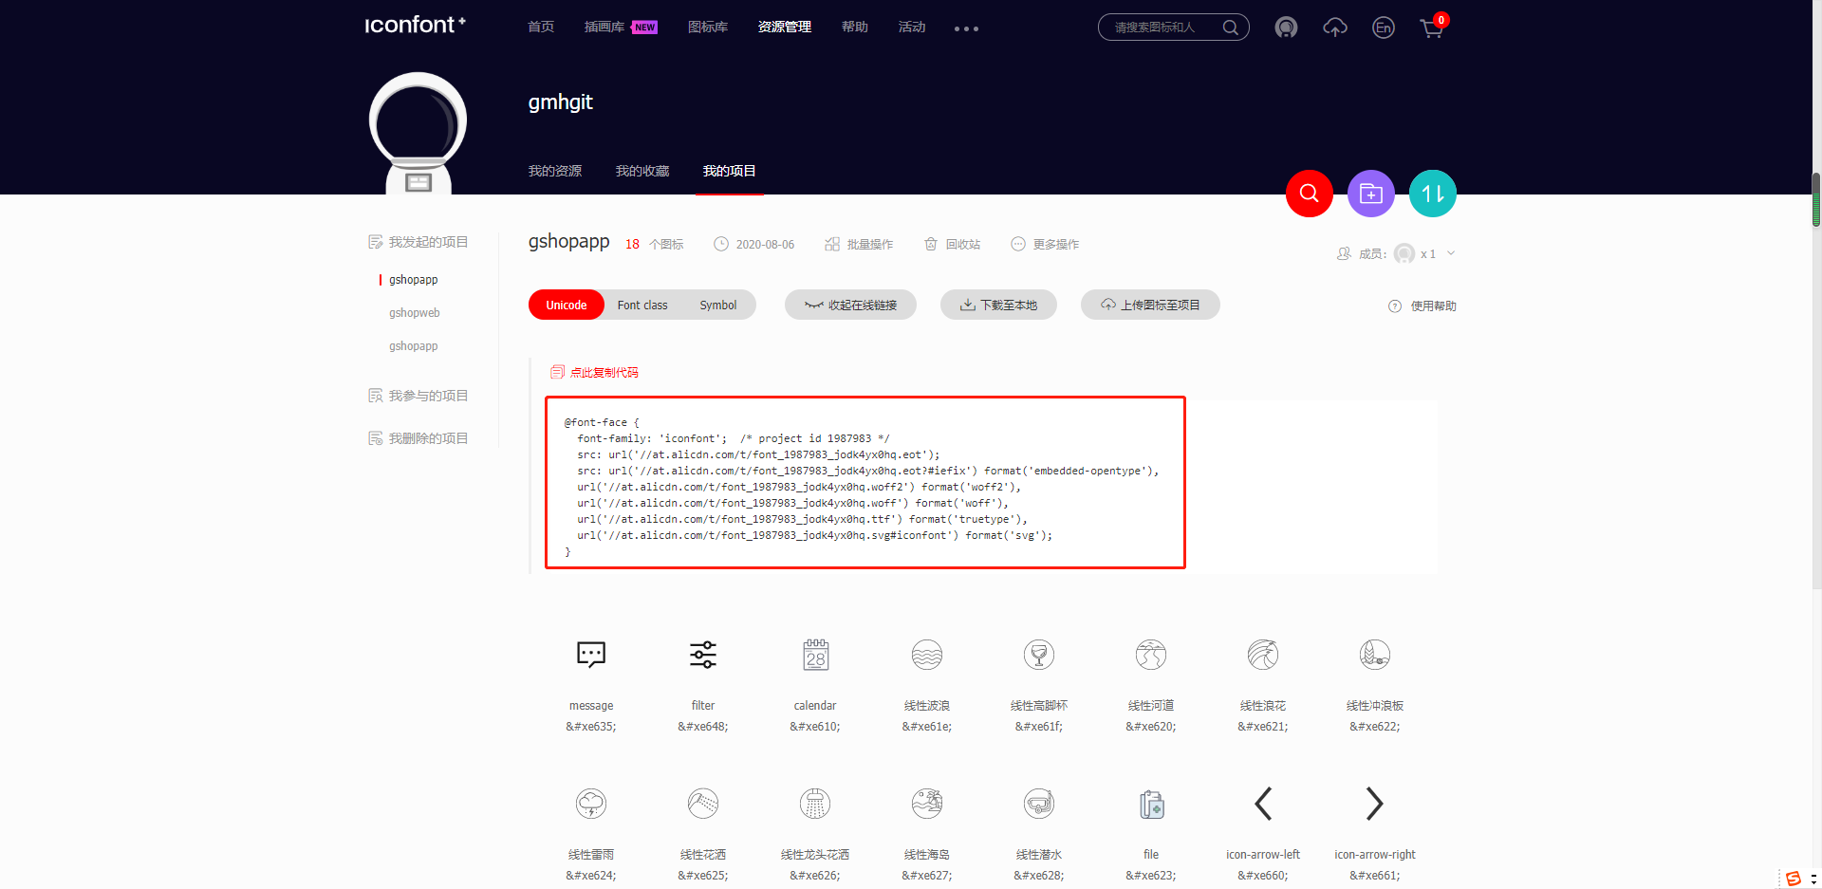Viewport: 1822px width, 889px height.
Task: Open the shopping cart
Action: tap(1432, 28)
